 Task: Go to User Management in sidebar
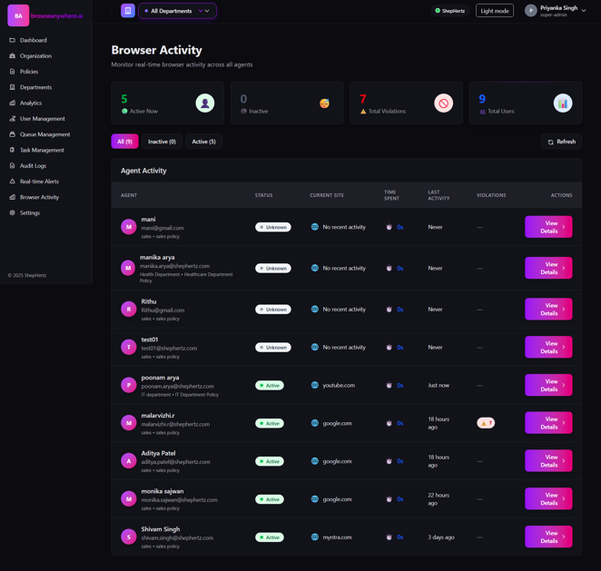point(42,119)
